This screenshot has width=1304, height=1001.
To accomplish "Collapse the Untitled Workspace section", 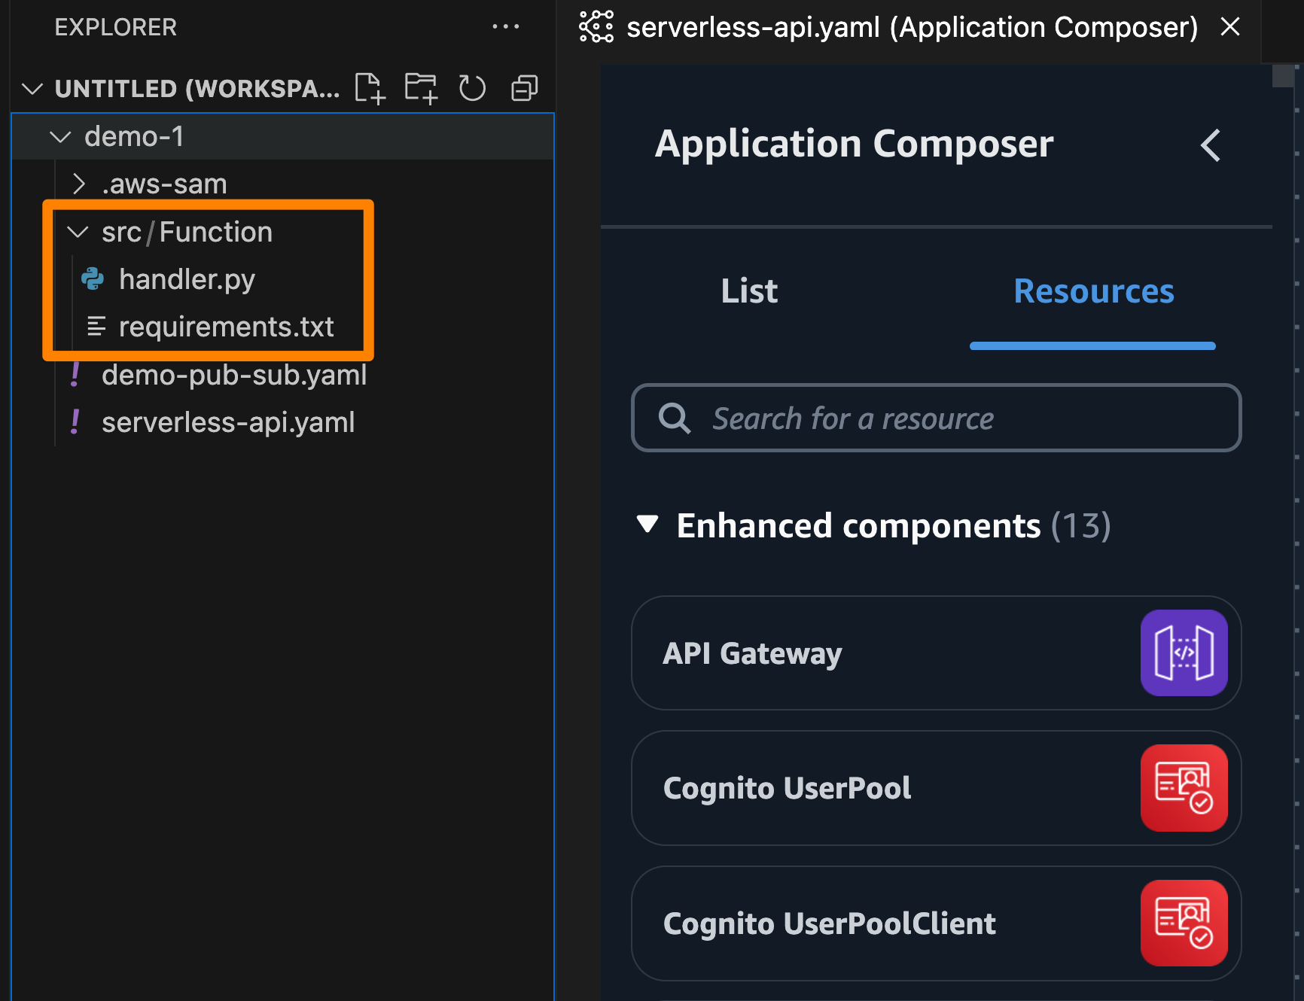I will pyautogui.click(x=32, y=89).
